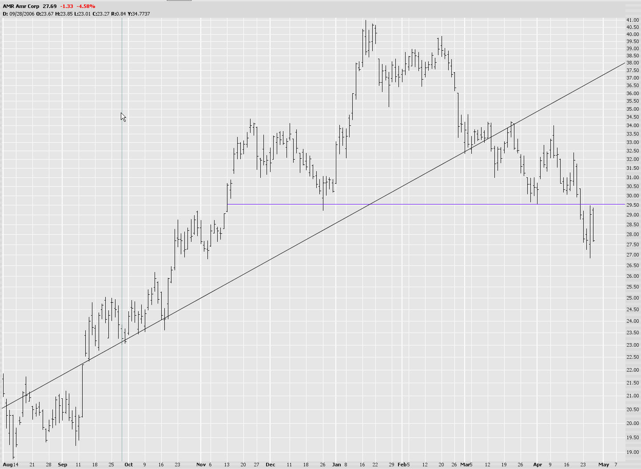This screenshot has width=641, height=469.
Task: Click the Feb5 label on the date axis
Action: 404,465
